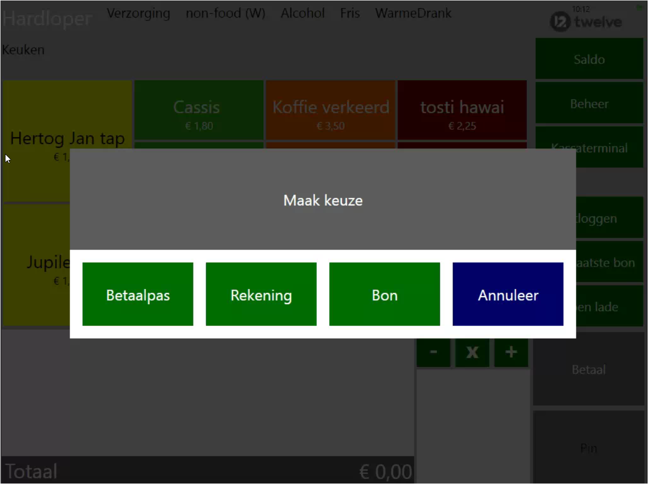Open the Alcohol category tab
Image resolution: width=648 pixels, height=484 pixels.
coord(303,13)
